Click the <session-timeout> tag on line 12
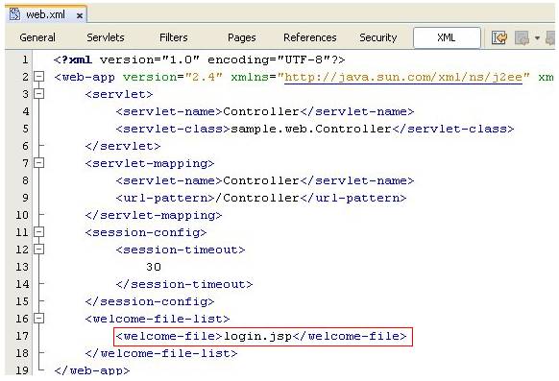 coord(181,250)
